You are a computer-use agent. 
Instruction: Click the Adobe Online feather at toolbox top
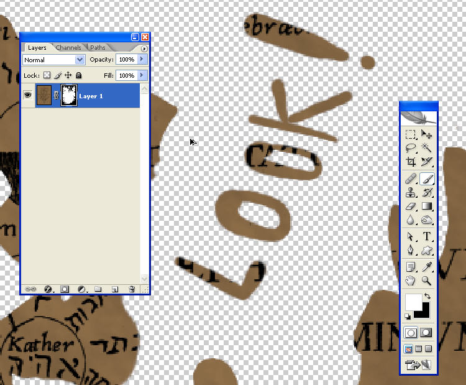point(418,118)
